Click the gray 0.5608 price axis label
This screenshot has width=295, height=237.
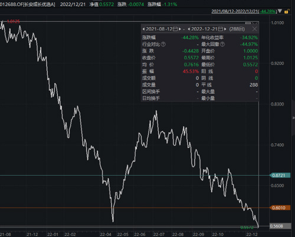pos(280,226)
